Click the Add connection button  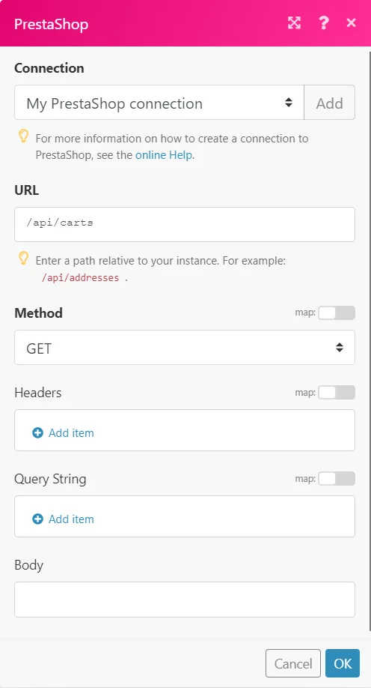(x=329, y=102)
